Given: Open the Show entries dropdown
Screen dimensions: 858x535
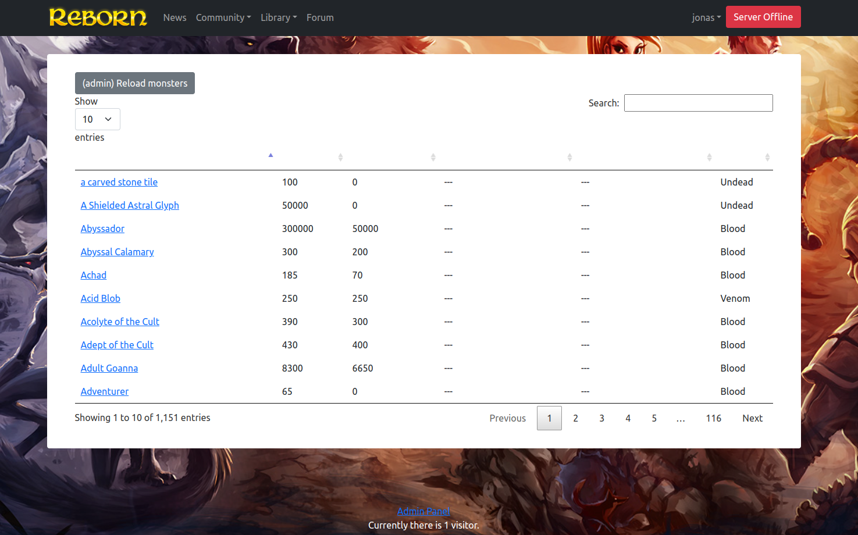Looking at the screenshot, I should [97, 119].
